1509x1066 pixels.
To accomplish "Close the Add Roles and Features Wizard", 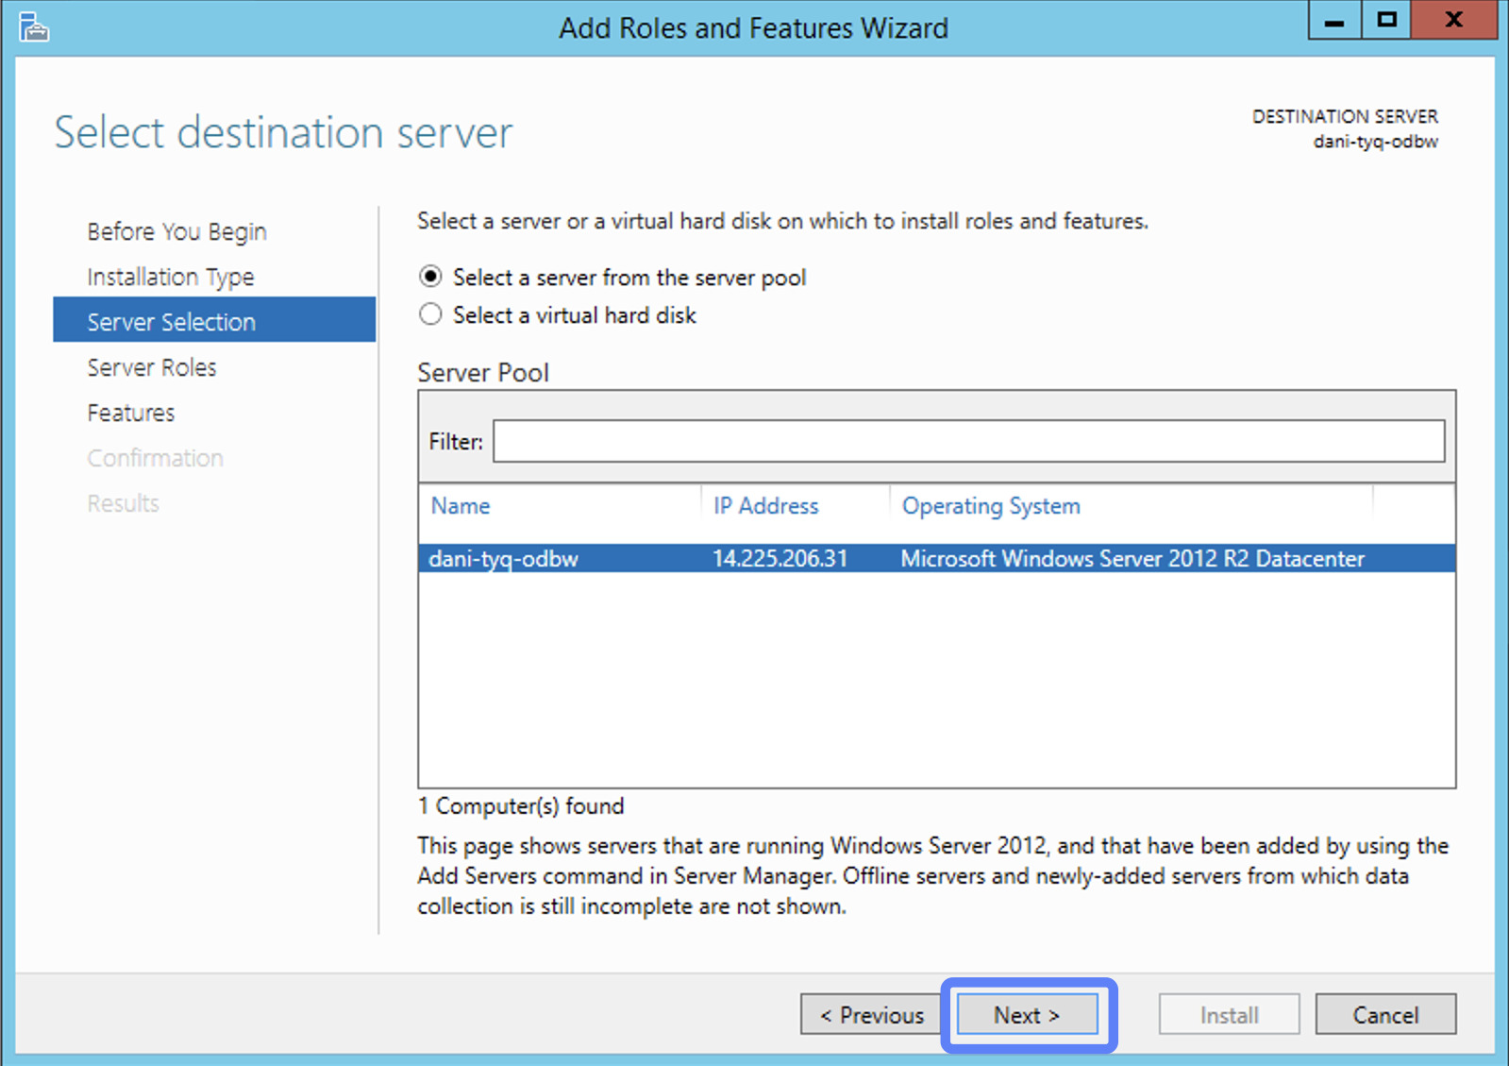I will coord(1453,21).
